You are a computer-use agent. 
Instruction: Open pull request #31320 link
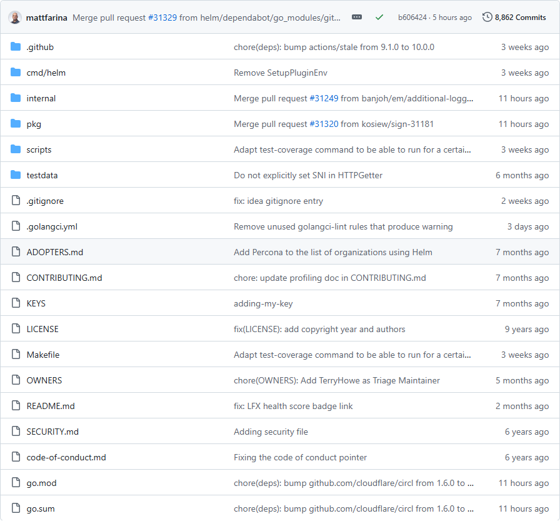point(324,124)
